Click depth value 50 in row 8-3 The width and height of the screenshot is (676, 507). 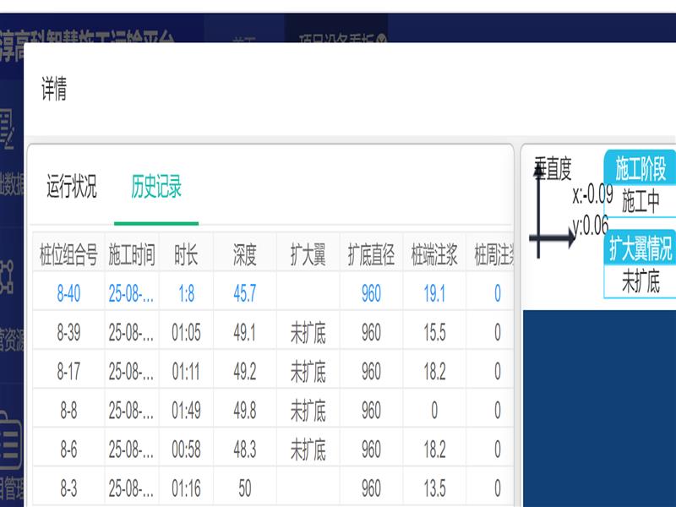click(x=244, y=488)
